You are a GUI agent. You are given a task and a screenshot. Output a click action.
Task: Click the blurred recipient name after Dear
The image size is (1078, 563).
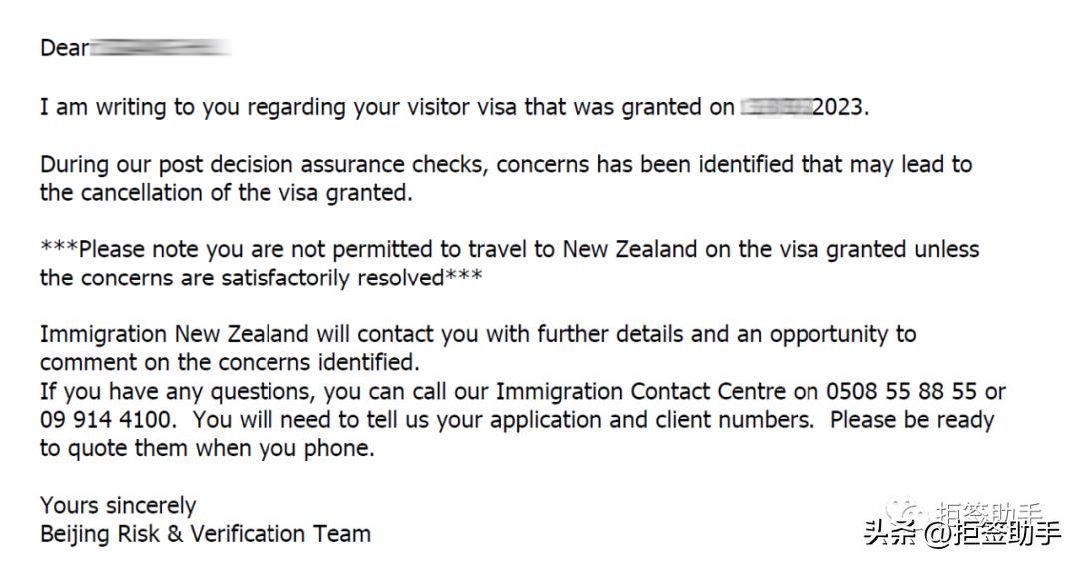coord(161,47)
